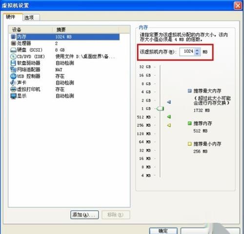The image size is (244, 234).
Task: Decrease memory with the spinner down arrow
Action: coord(197,54)
